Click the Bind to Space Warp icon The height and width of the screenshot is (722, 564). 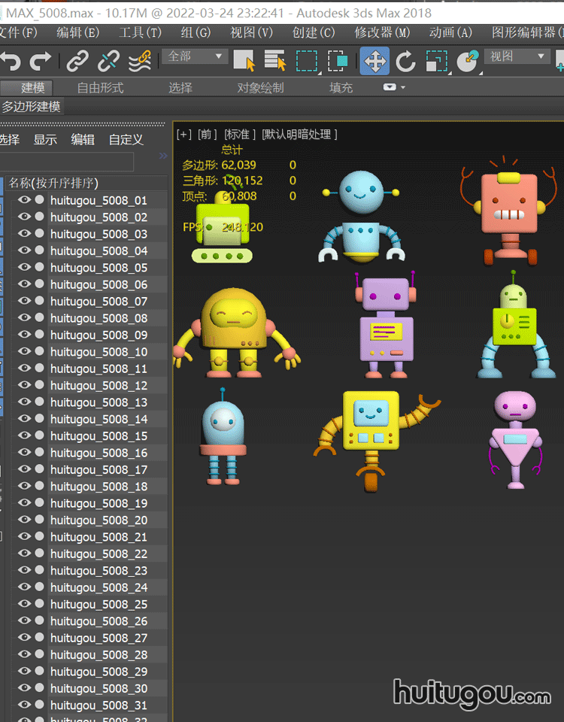click(x=140, y=61)
